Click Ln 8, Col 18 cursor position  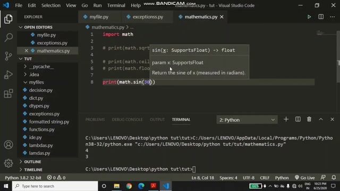203,178
